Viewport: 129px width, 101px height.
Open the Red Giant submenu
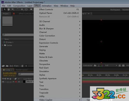click(x=58, y=68)
